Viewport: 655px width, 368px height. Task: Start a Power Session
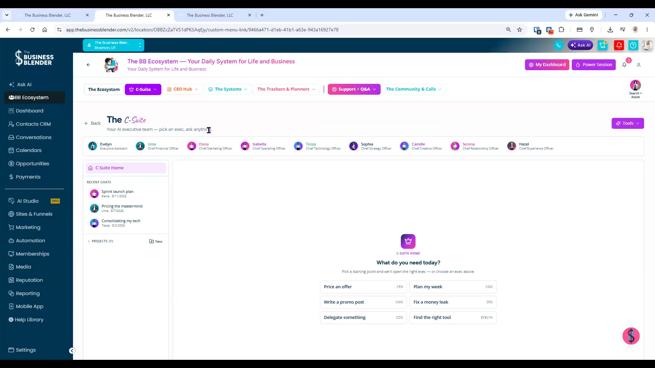[x=594, y=65]
